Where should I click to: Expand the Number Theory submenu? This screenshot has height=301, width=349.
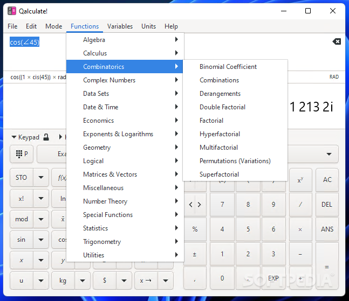tap(125, 201)
